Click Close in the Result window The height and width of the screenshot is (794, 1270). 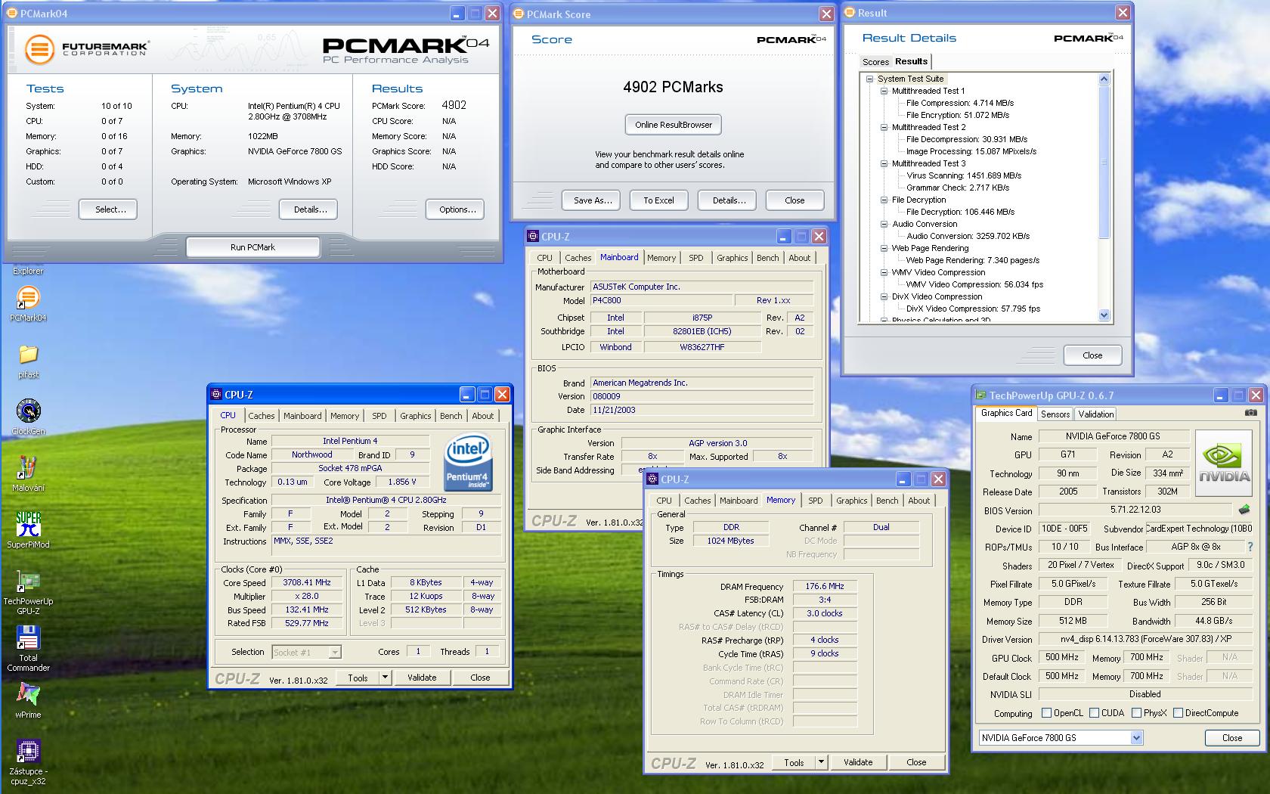point(1092,355)
